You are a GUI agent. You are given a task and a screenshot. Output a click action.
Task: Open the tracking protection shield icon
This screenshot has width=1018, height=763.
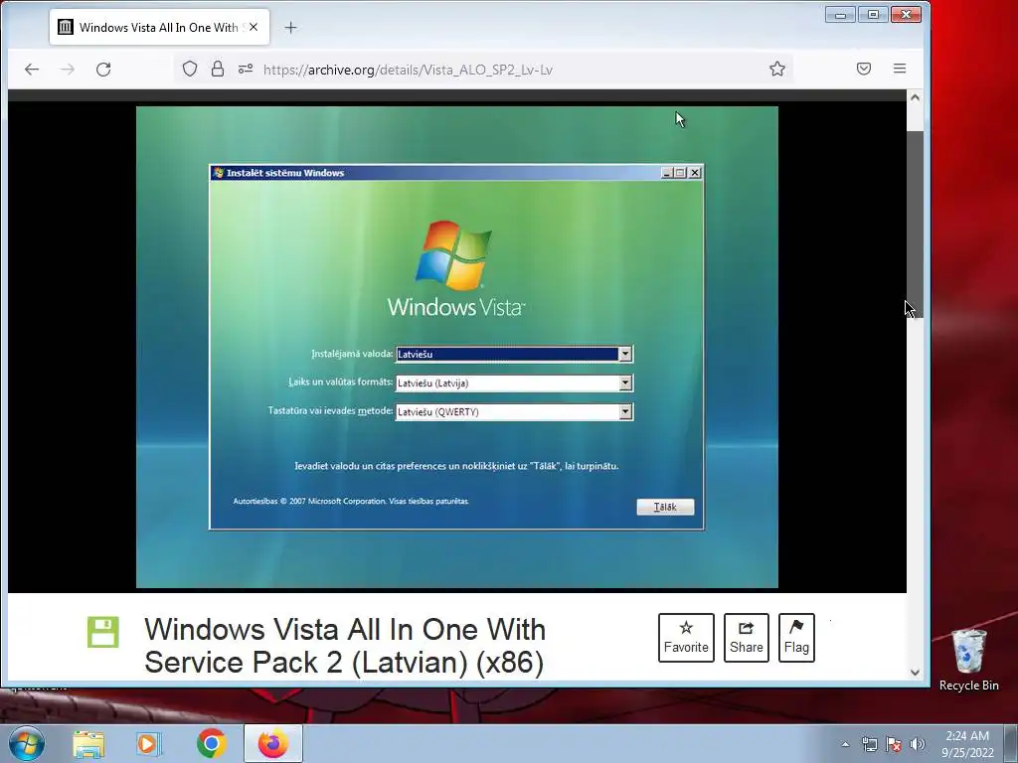pyautogui.click(x=190, y=69)
